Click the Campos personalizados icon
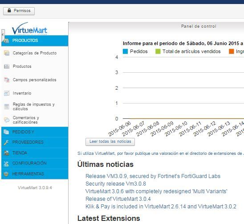 click(x=7, y=80)
